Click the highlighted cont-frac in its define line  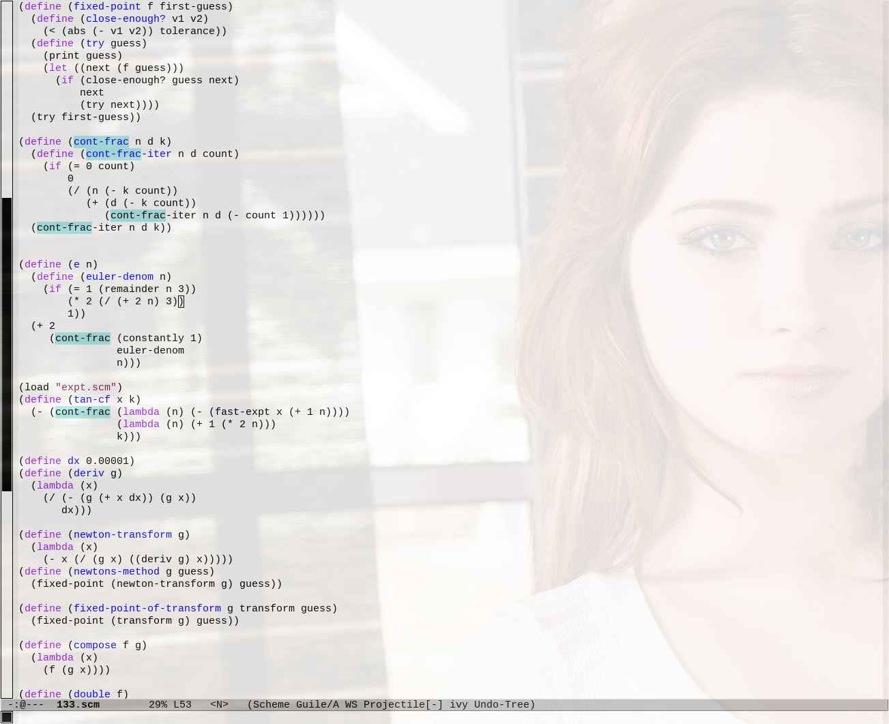(x=101, y=141)
